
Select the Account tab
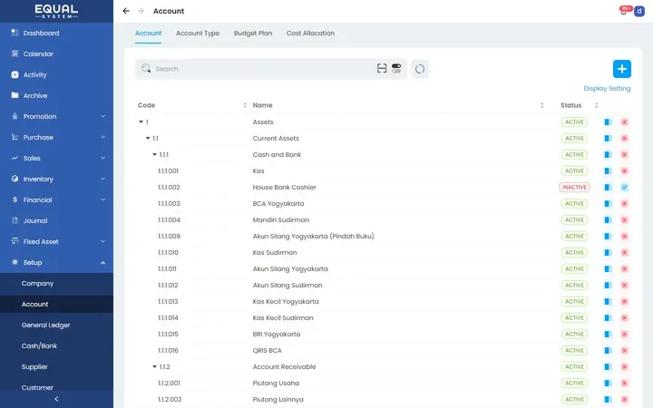pos(148,33)
